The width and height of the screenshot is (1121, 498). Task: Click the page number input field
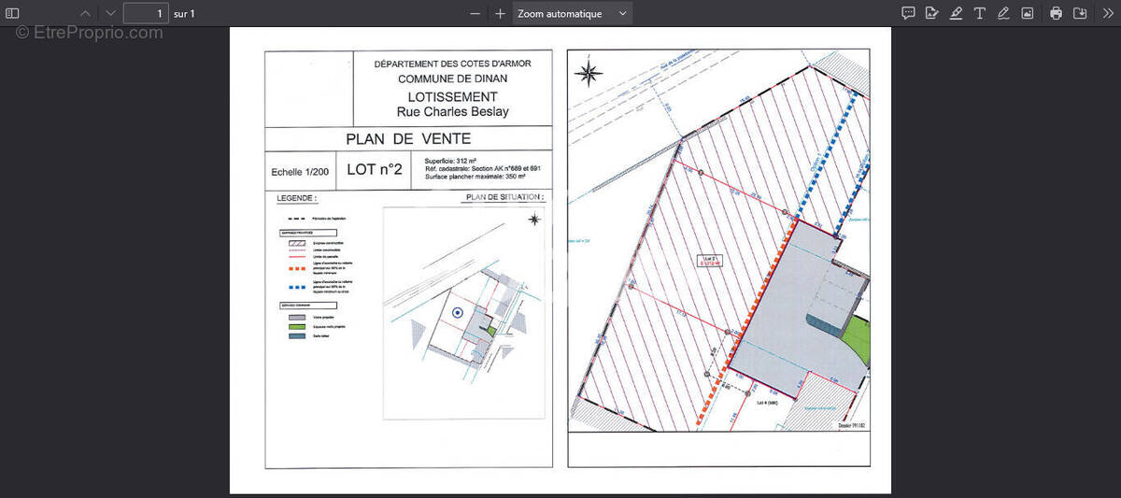point(146,13)
